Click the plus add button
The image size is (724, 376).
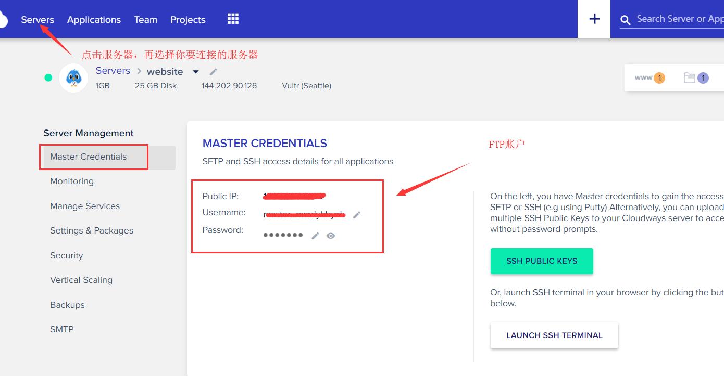[594, 19]
